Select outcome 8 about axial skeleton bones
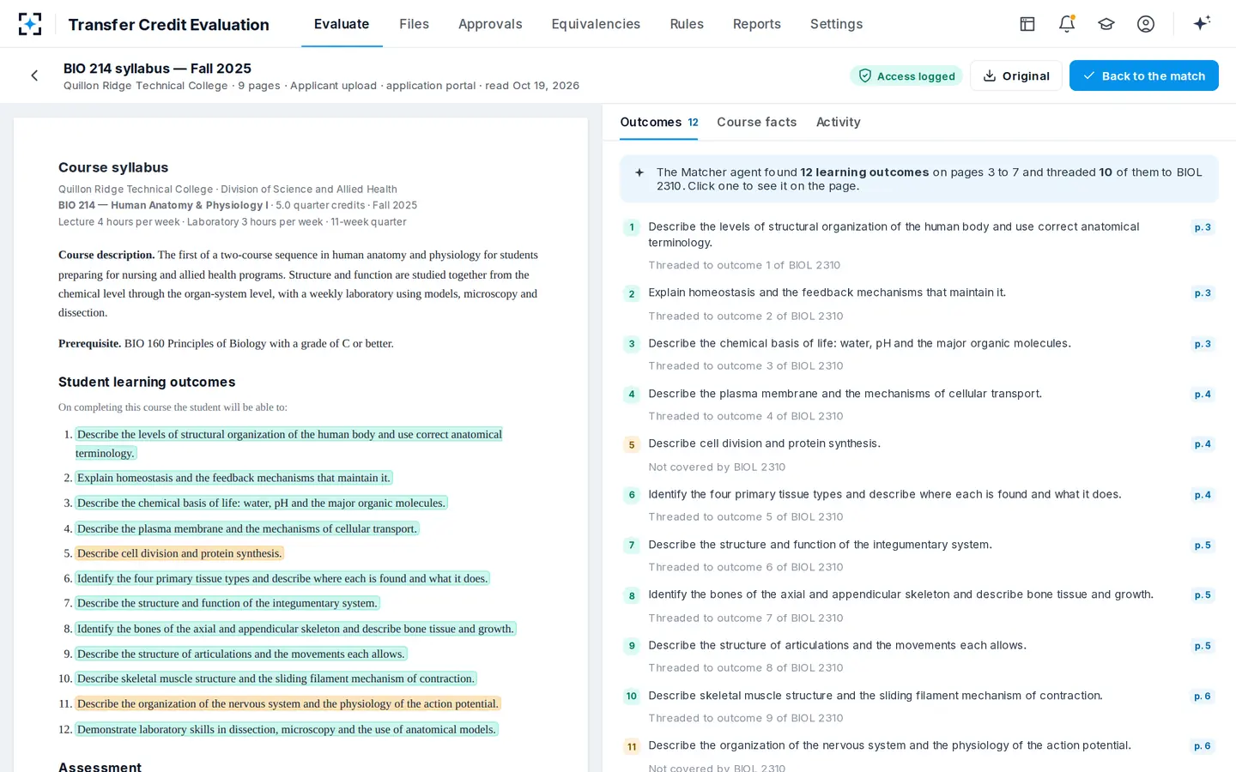This screenshot has height=772, width=1236. pos(918,606)
